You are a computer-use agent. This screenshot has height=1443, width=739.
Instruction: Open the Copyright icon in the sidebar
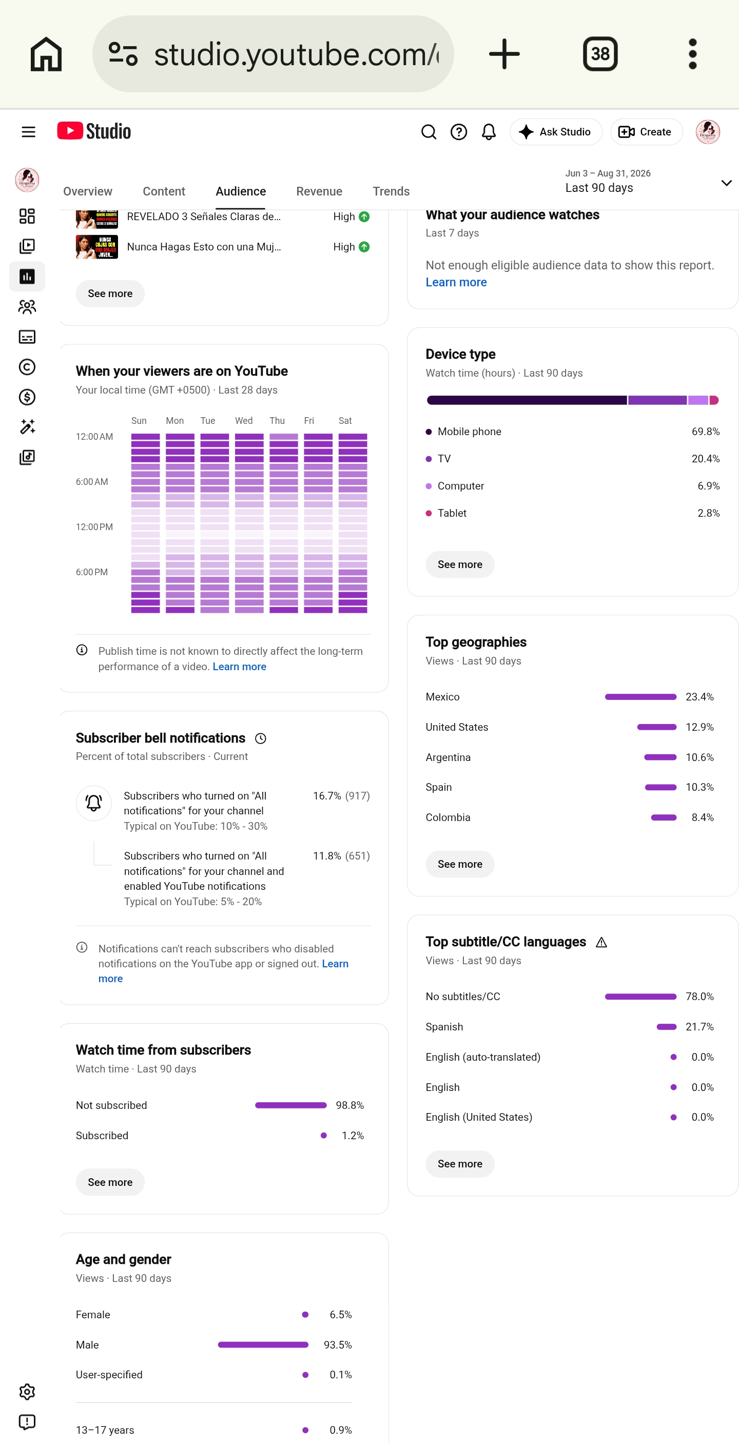click(27, 367)
